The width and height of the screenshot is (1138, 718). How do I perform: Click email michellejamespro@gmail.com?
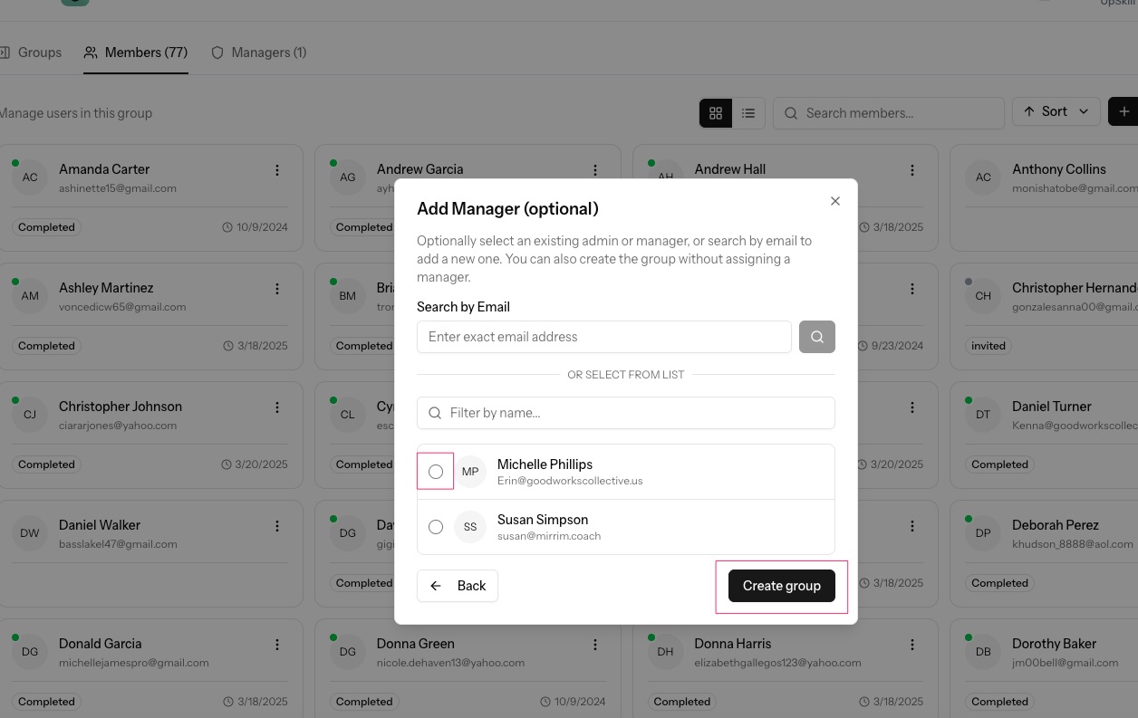[x=134, y=663]
